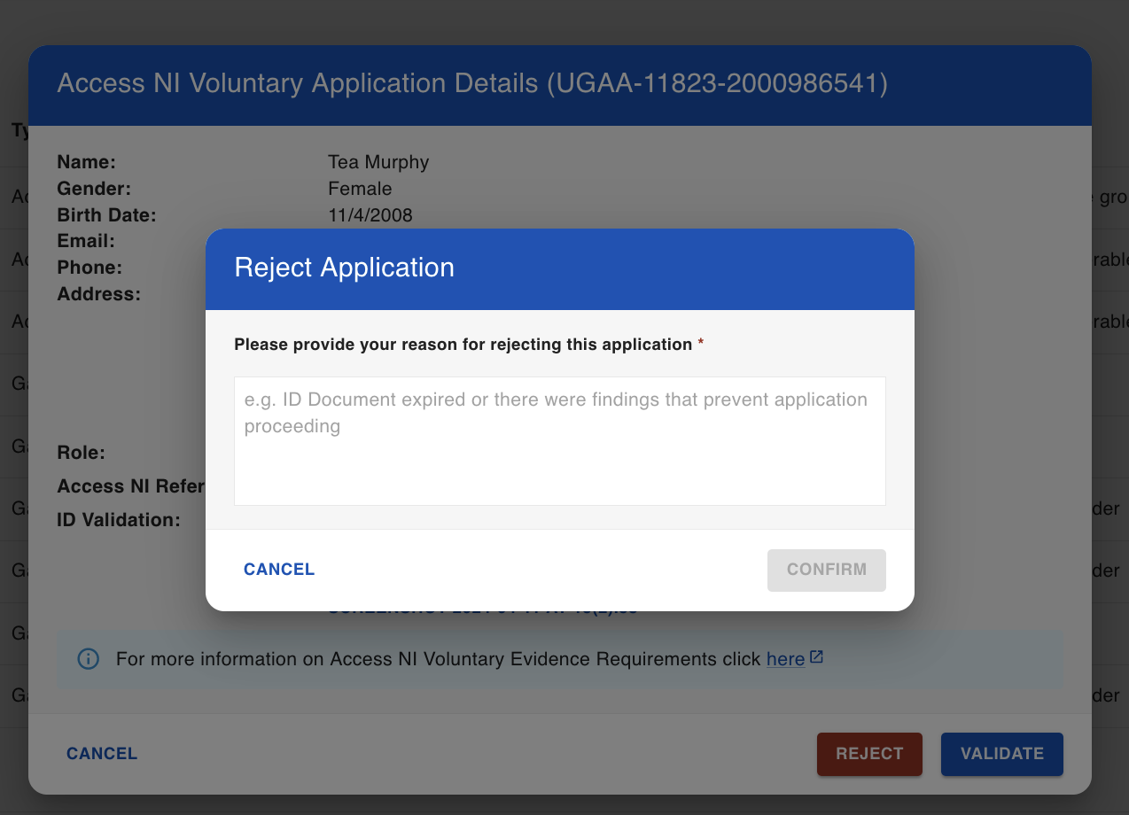Click the red Reject button

[x=869, y=754]
